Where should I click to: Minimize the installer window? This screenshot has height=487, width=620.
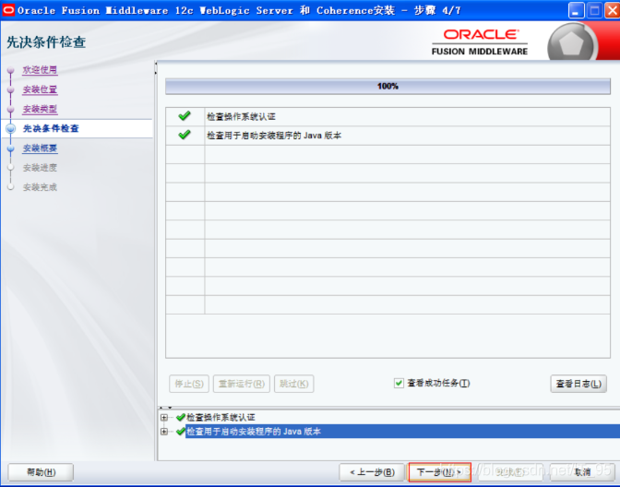tap(576, 10)
